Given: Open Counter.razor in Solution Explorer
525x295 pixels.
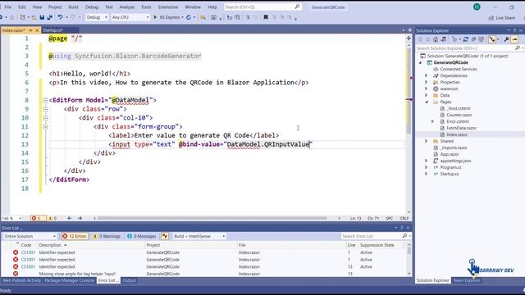Looking at the screenshot, I should click(x=459, y=115).
